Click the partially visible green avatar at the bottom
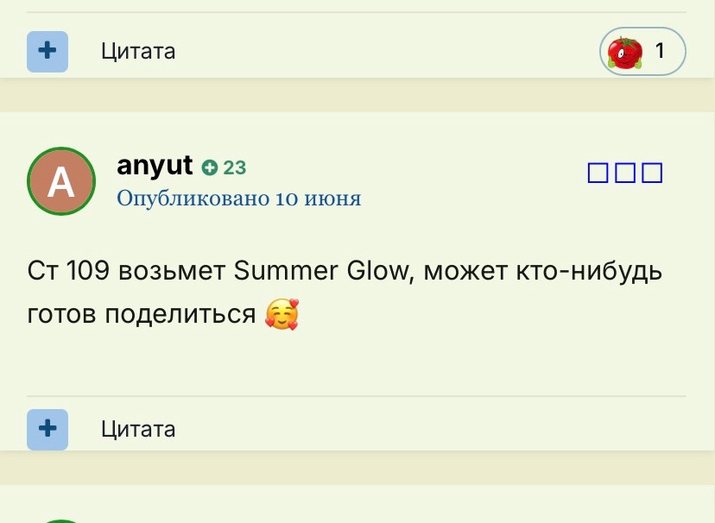Image resolution: width=715 pixels, height=523 pixels. [x=61, y=520]
